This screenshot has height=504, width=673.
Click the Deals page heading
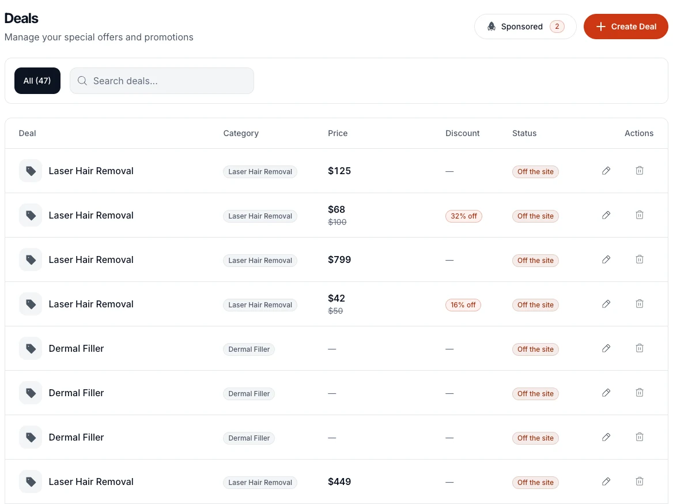[x=21, y=18]
